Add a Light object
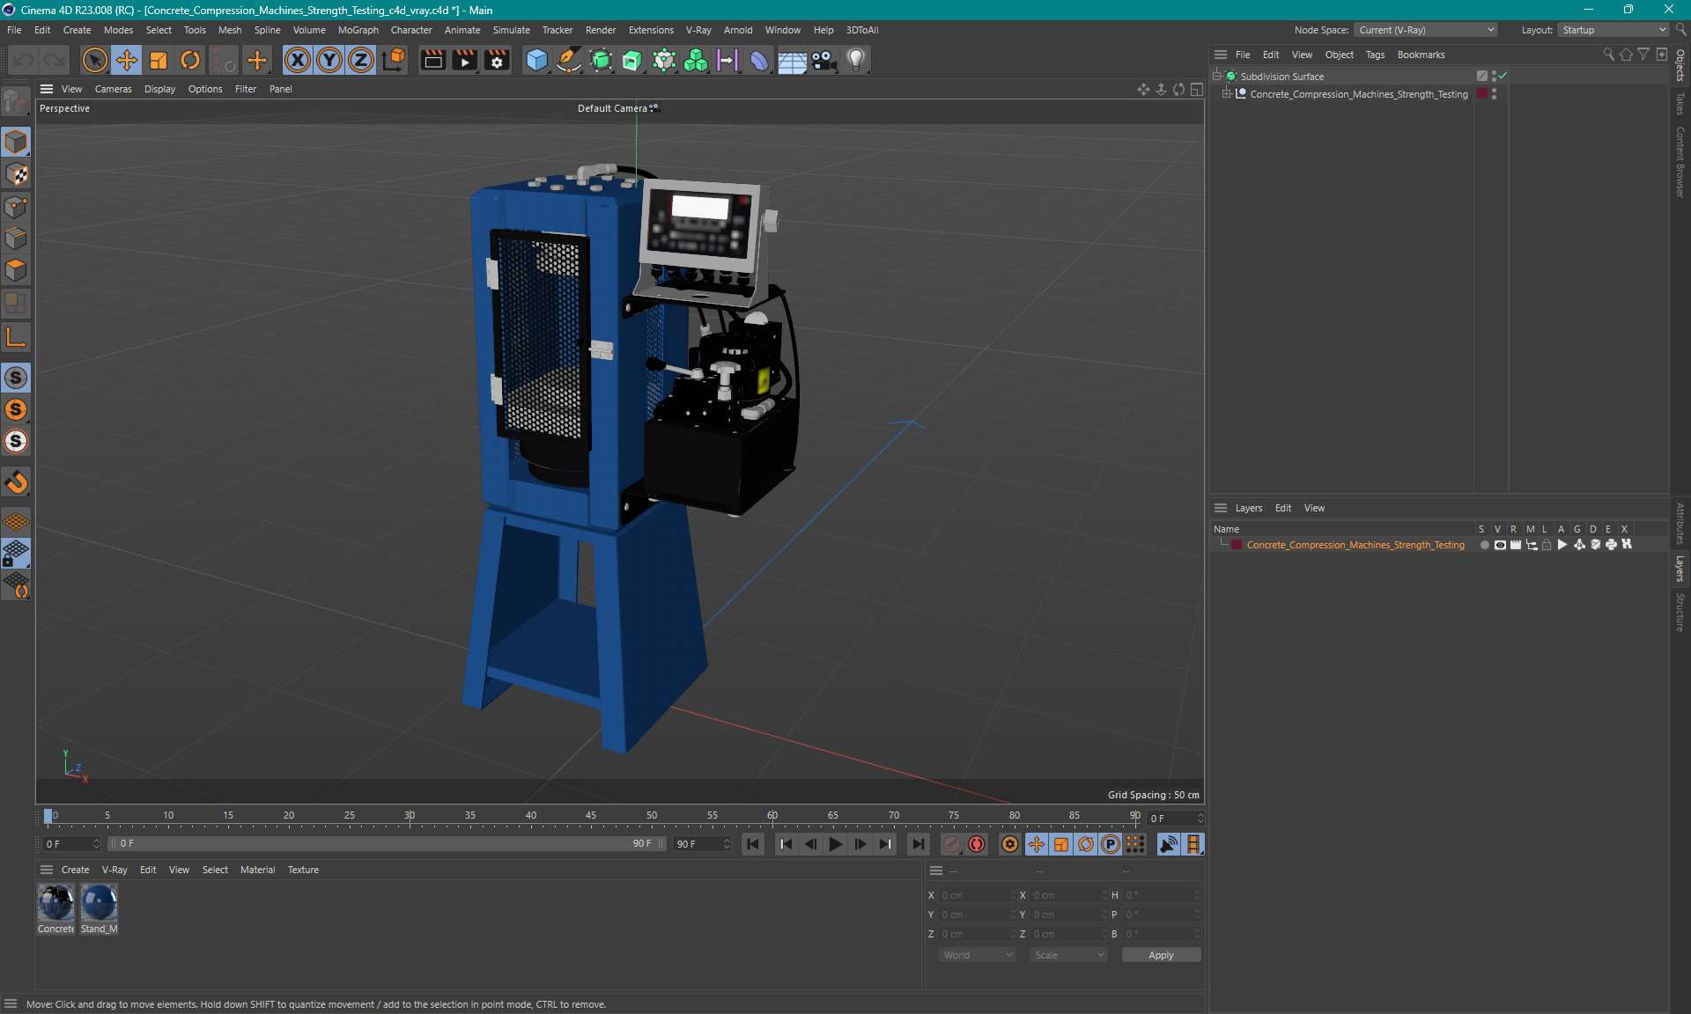The width and height of the screenshot is (1691, 1014). [x=855, y=60]
